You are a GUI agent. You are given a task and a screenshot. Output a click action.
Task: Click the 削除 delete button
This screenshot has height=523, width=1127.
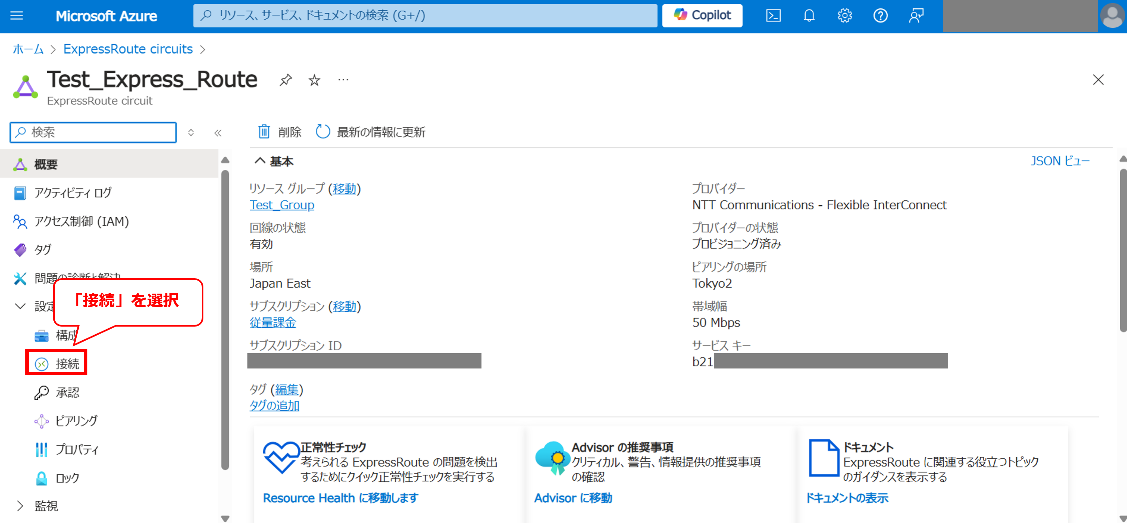279,131
